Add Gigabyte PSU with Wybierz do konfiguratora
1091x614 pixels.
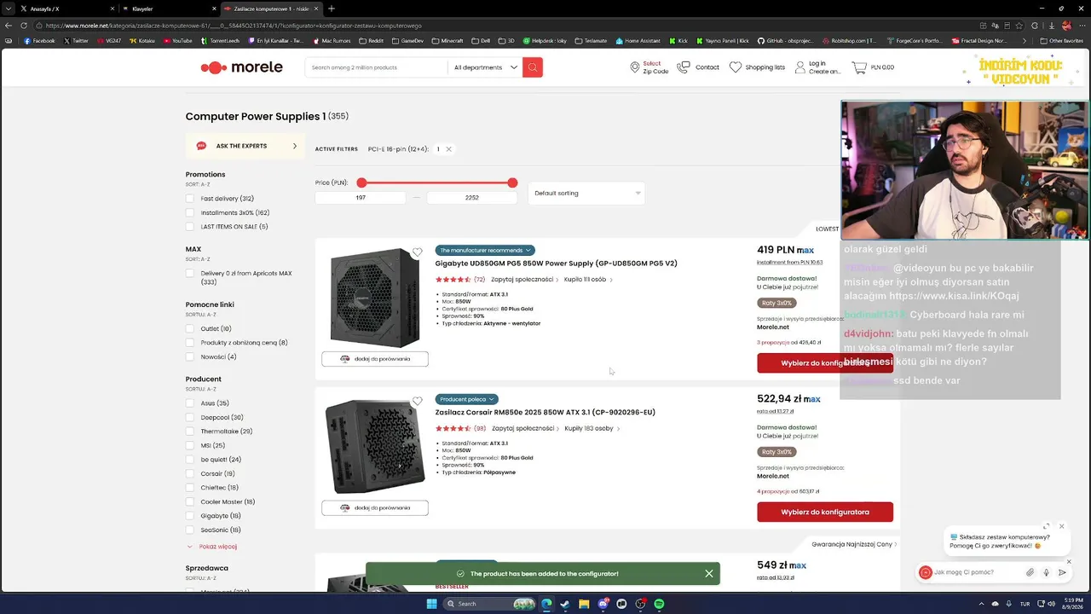tap(825, 363)
